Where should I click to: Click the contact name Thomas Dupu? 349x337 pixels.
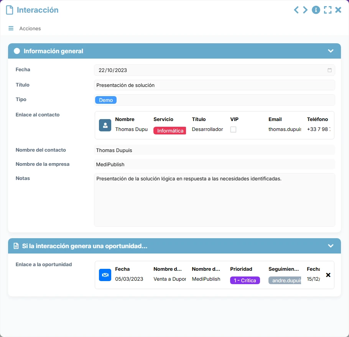[131, 129]
